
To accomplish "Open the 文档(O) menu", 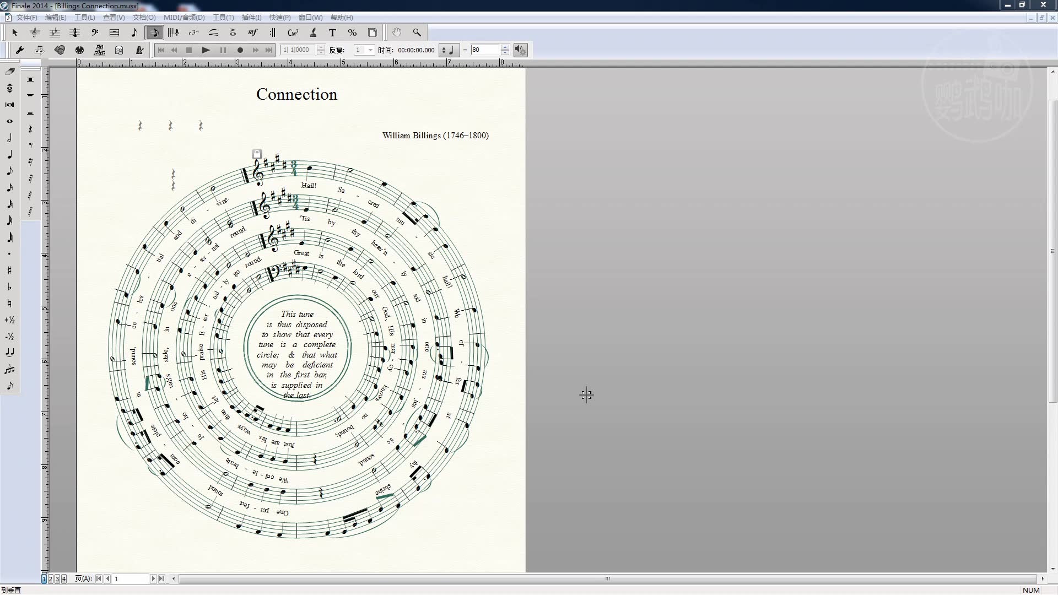I will pyautogui.click(x=144, y=18).
